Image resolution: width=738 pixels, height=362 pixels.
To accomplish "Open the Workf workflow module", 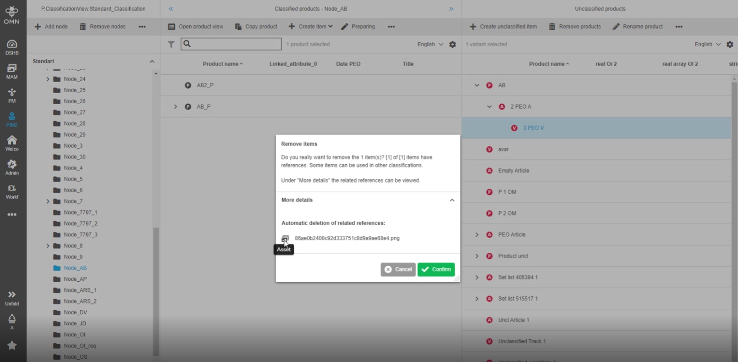I will tap(12, 191).
